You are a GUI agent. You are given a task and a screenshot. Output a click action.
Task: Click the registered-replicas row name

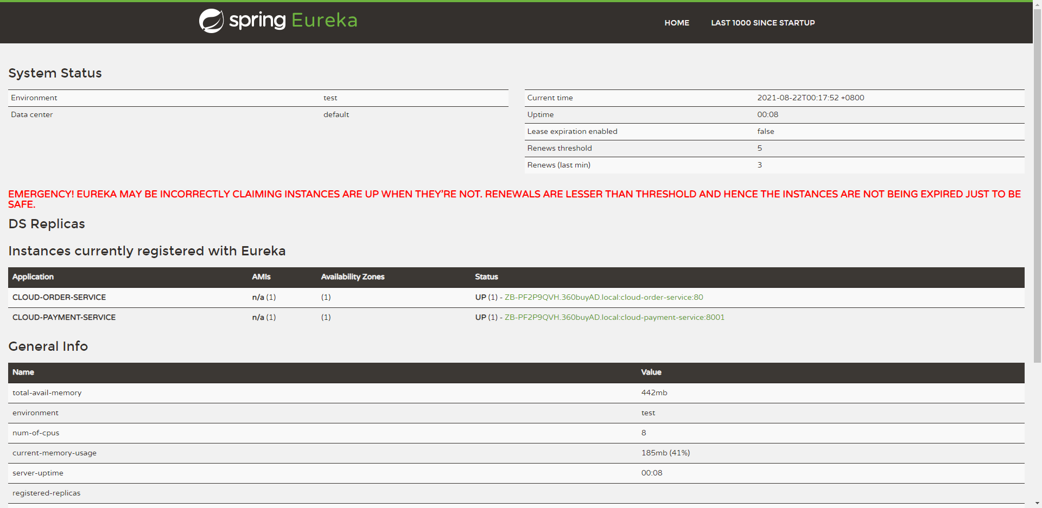(x=46, y=493)
